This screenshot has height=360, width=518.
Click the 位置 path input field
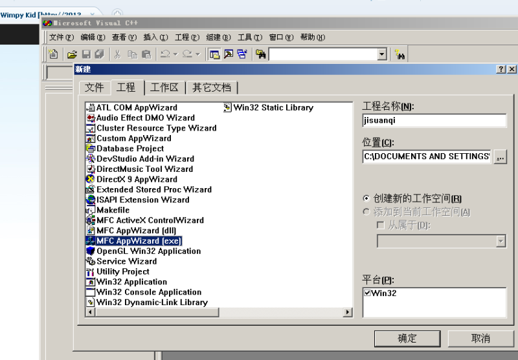(x=427, y=156)
